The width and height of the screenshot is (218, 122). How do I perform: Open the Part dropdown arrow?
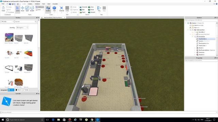(54, 13)
